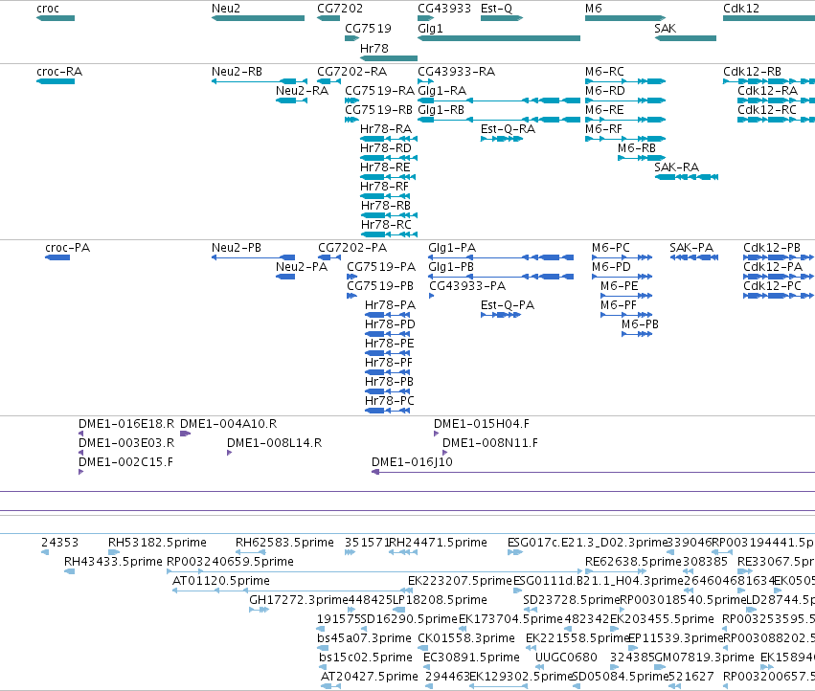
Task: Click the RH53182.5prime EST label
Action: [x=157, y=543]
